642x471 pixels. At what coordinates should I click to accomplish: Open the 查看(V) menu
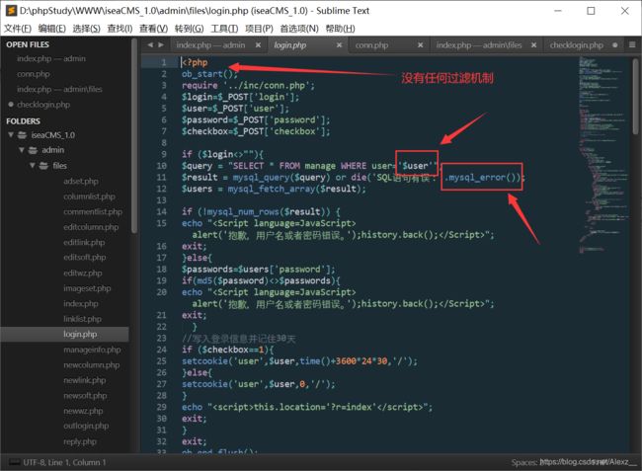pyautogui.click(x=153, y=29)
